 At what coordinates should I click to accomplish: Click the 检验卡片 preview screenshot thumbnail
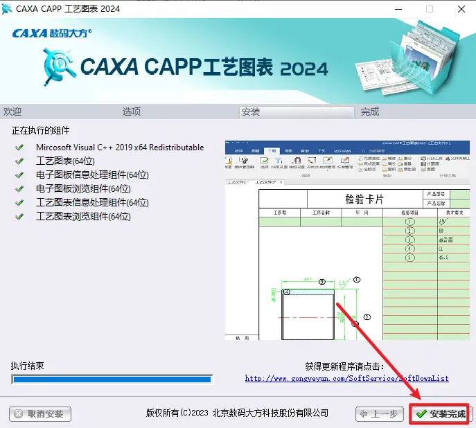[347, 240]
